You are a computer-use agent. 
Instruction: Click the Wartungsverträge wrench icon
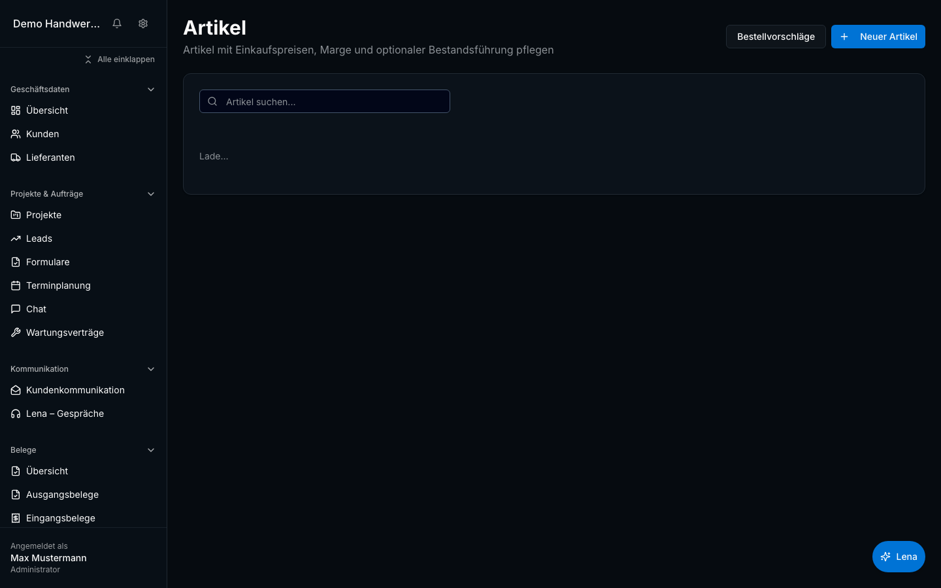[x=16, y=333]
